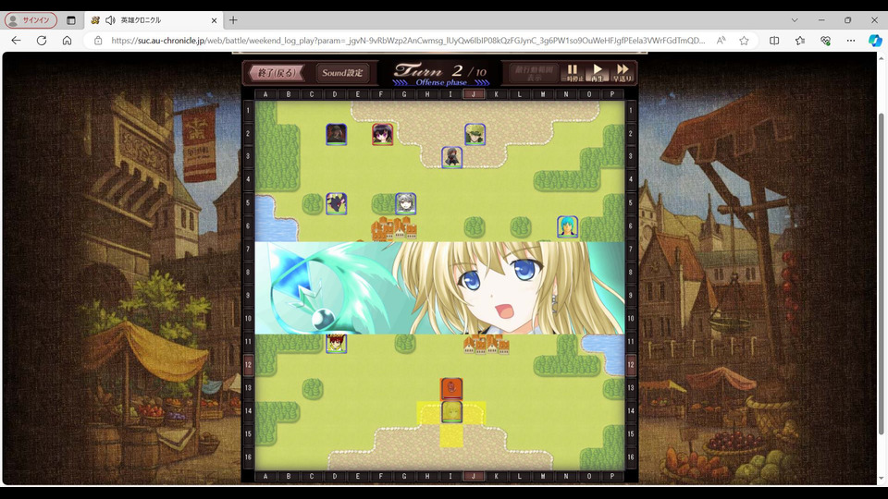
Task: Refresh the current page
Action: coord(42,41)
